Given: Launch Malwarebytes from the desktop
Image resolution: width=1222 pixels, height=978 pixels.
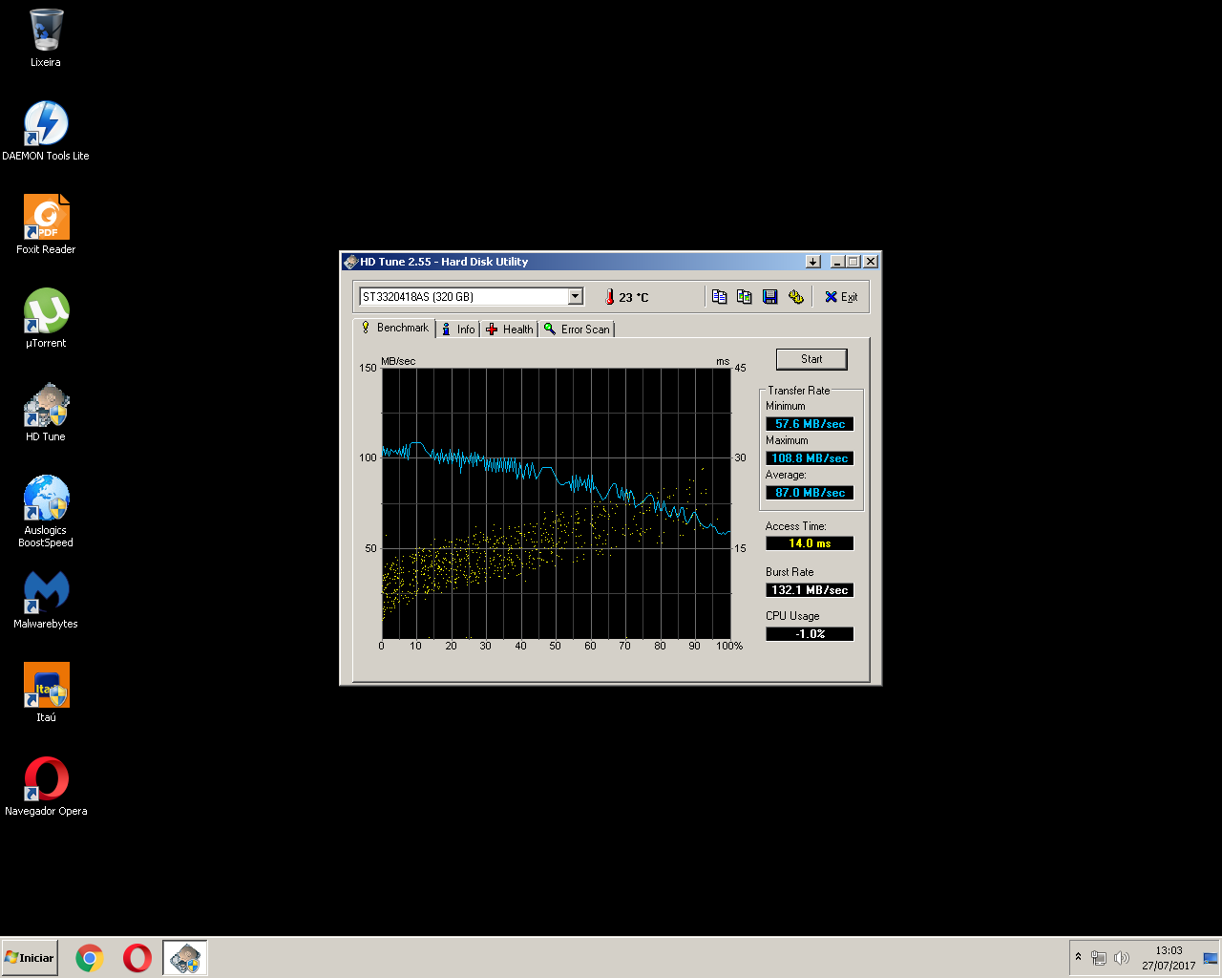Looking at the screenshot, I should pyautogui.click(x=46, y=592).
